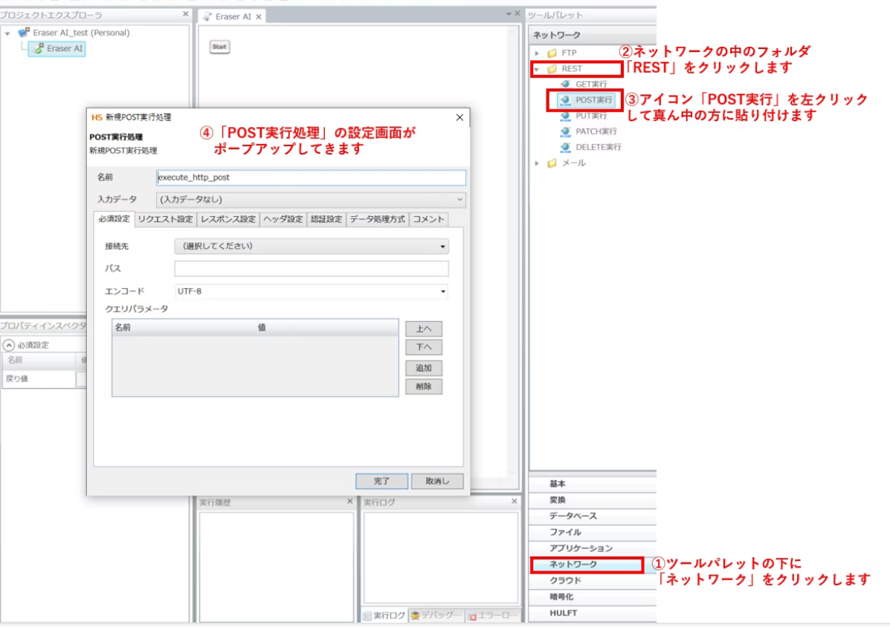This screenshot has height=627, width=890.
Task: Collapse the Eraser AI_test project node
Action: [x=7, y=33]
